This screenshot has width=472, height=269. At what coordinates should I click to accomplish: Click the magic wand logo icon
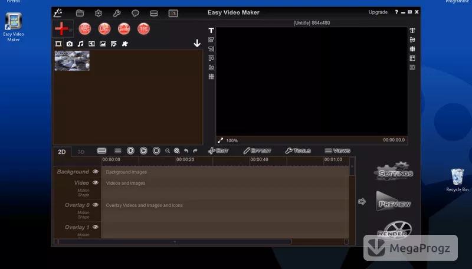(x=58, y=13)
